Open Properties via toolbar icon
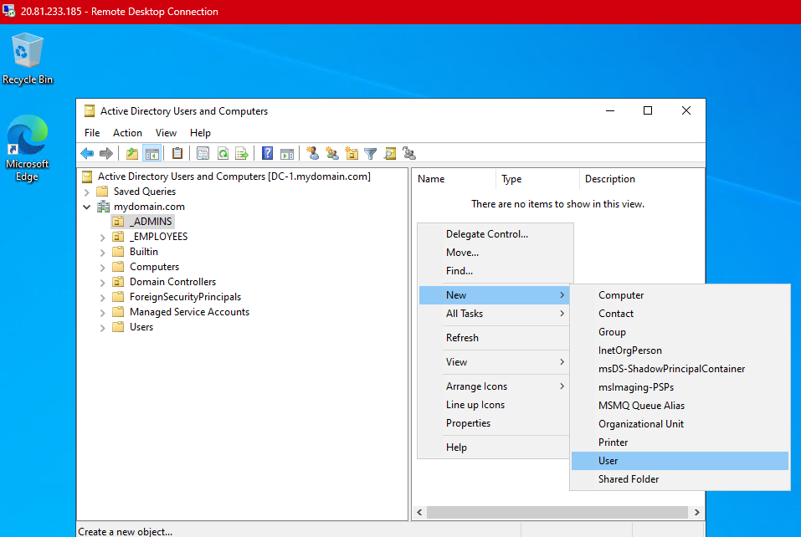Viewport: 801px width, 537px height. (x=203, y=153)
